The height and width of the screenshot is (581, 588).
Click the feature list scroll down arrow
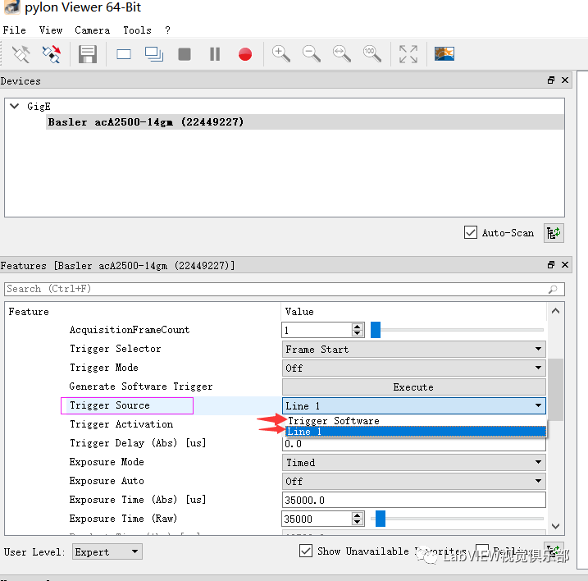point(556,526)
